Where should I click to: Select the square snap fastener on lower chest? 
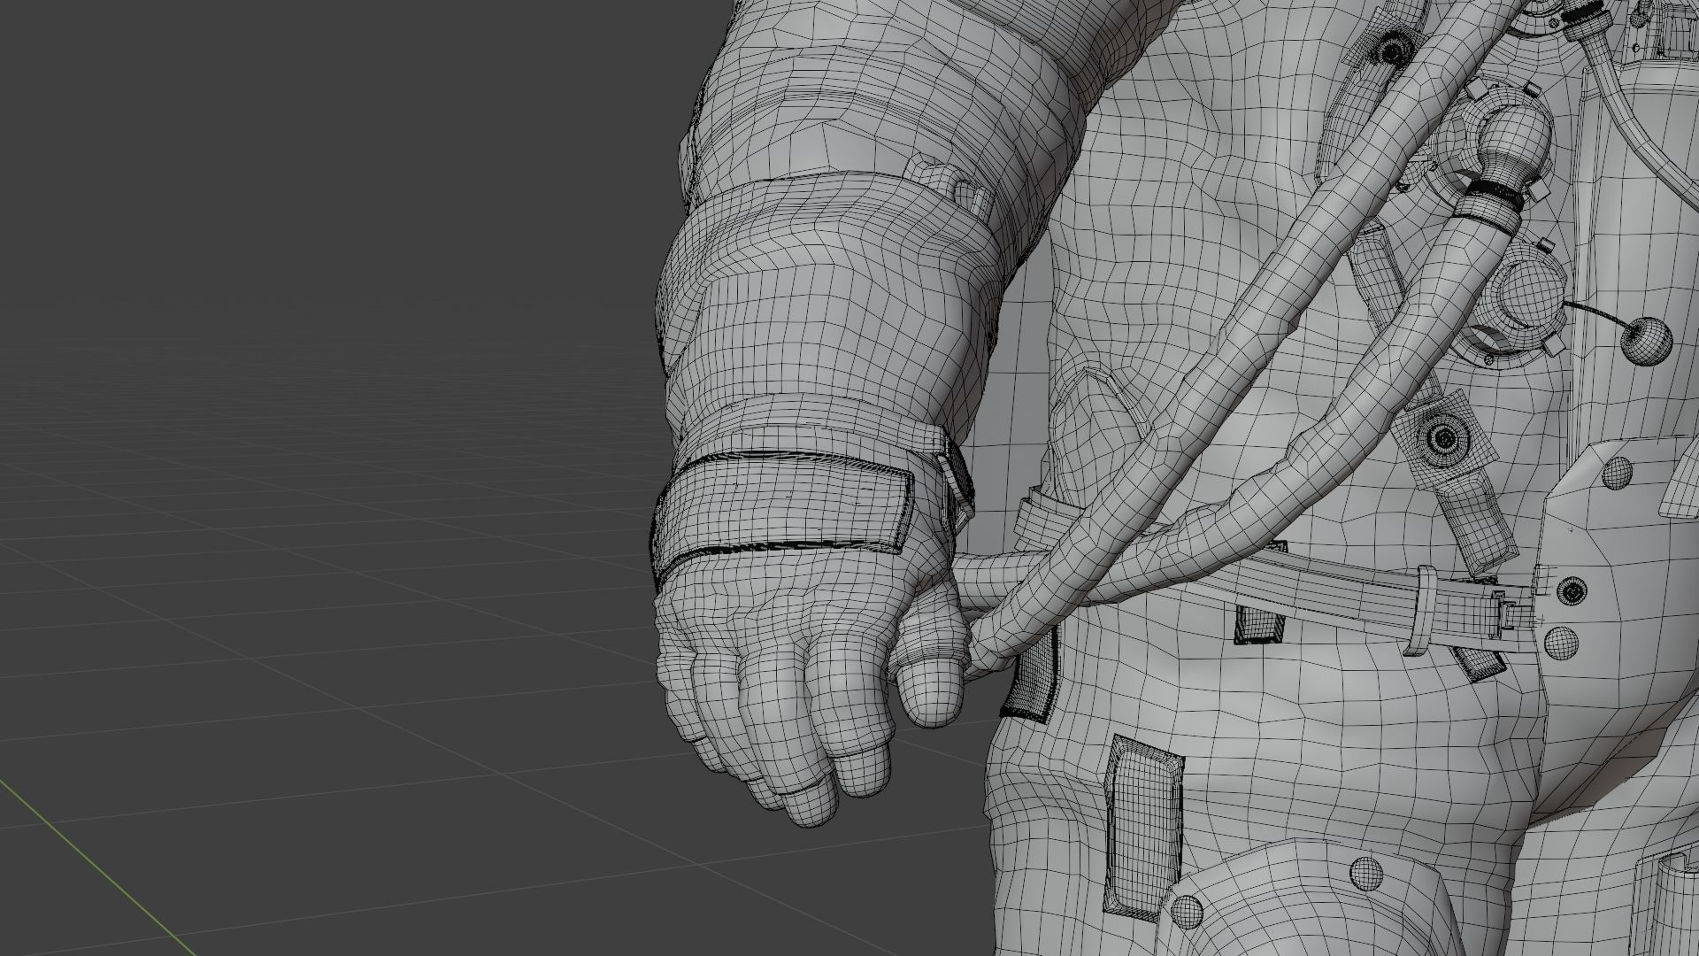[x=1444, y=438]
